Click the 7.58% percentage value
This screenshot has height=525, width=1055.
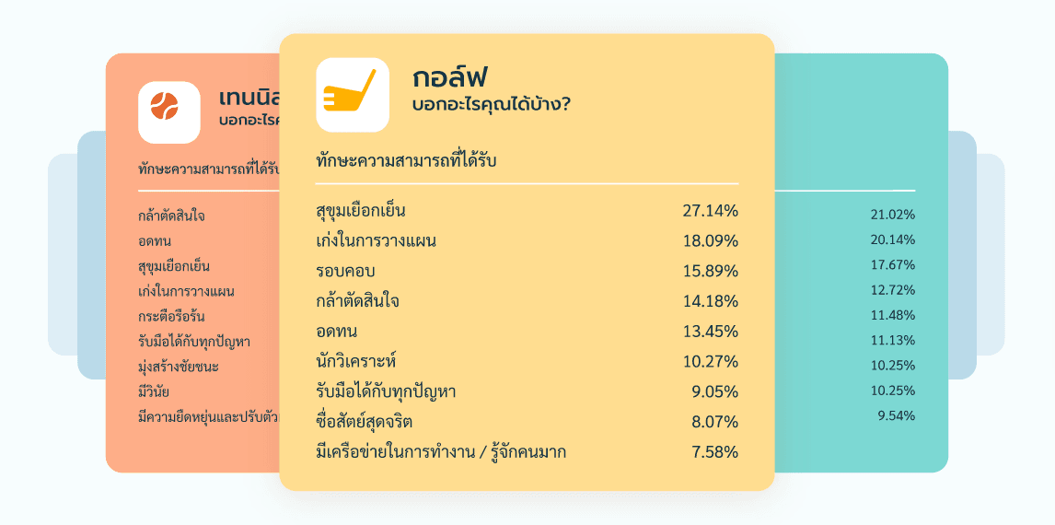pyautogui.click(x=714, y=452)
